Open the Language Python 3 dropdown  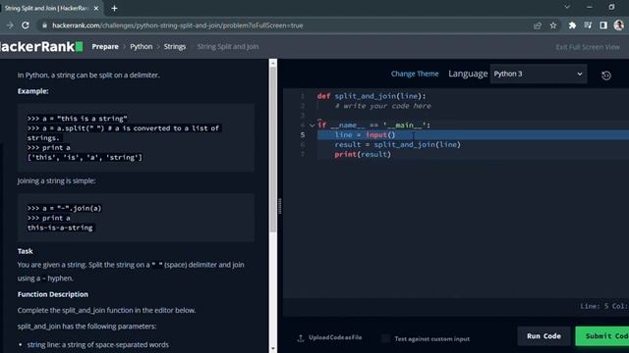point(538,75)
